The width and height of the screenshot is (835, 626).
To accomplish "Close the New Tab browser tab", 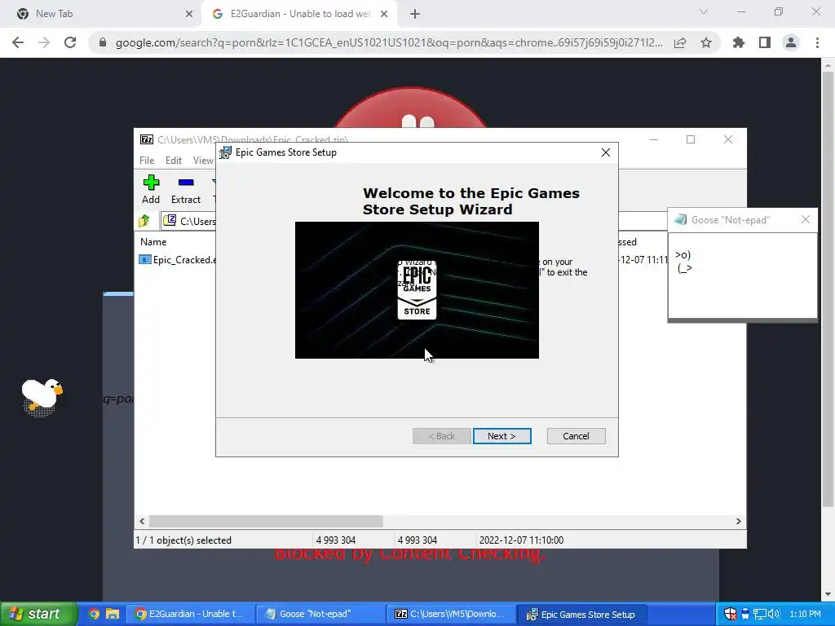I will [189, 14].
